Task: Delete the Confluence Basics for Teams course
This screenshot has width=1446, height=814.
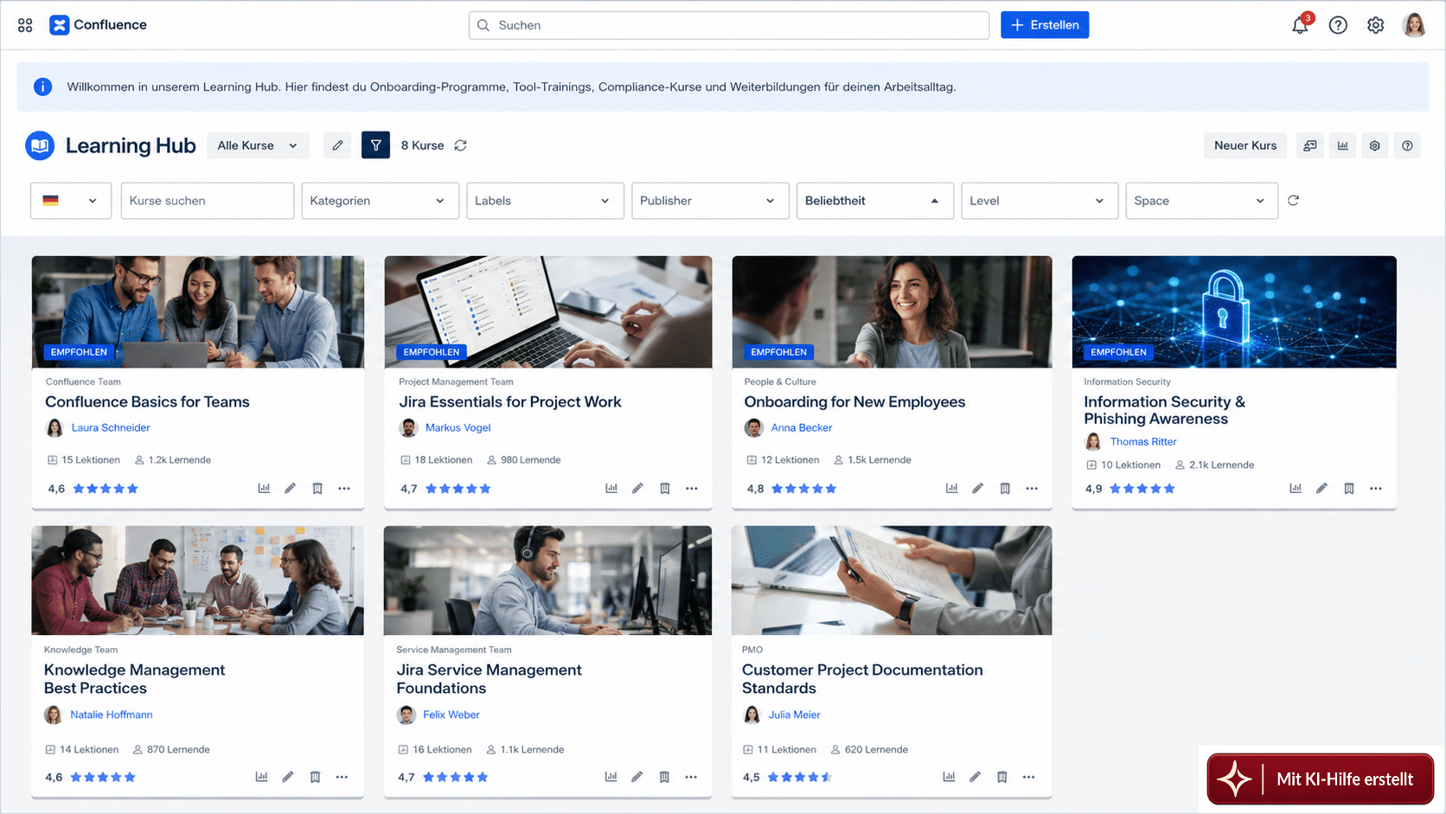Action: click(x=317, y=489)
